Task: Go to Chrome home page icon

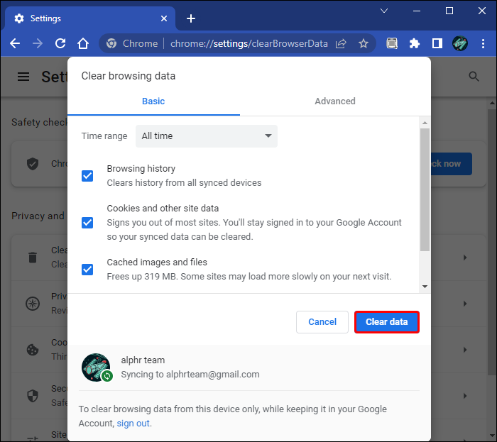Action: [x=83, y=43]
